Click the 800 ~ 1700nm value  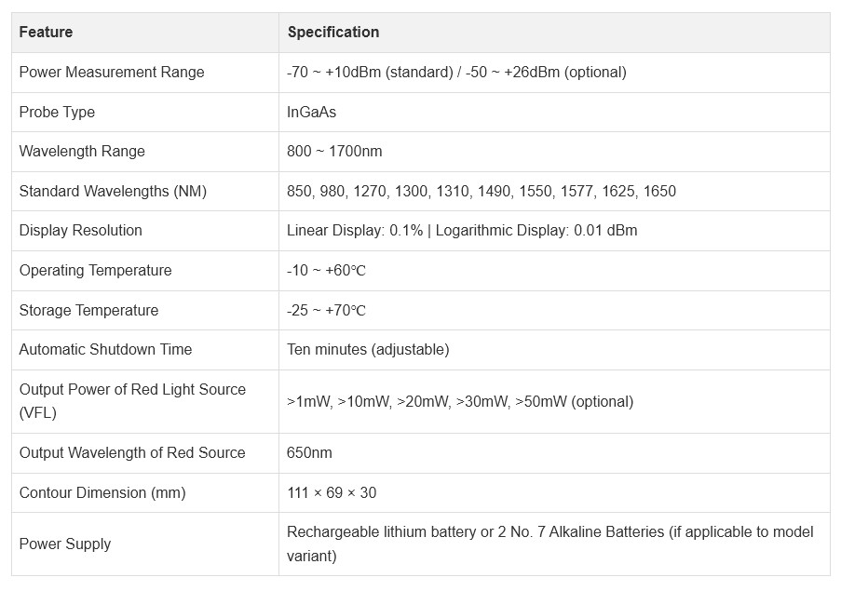[x=334, y=151]
